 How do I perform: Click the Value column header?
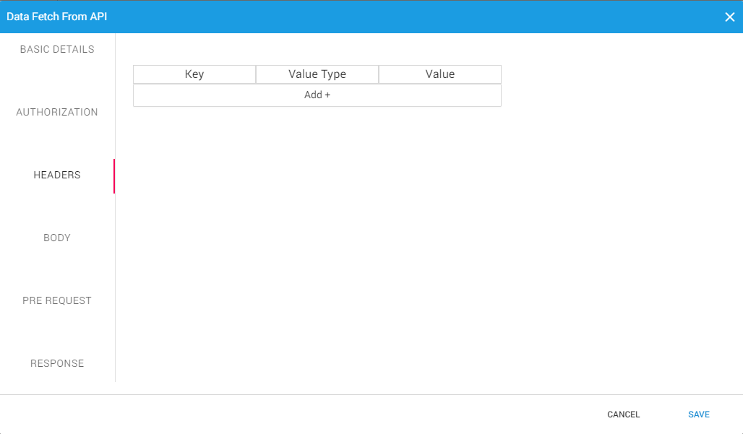[x=440, y=74]
